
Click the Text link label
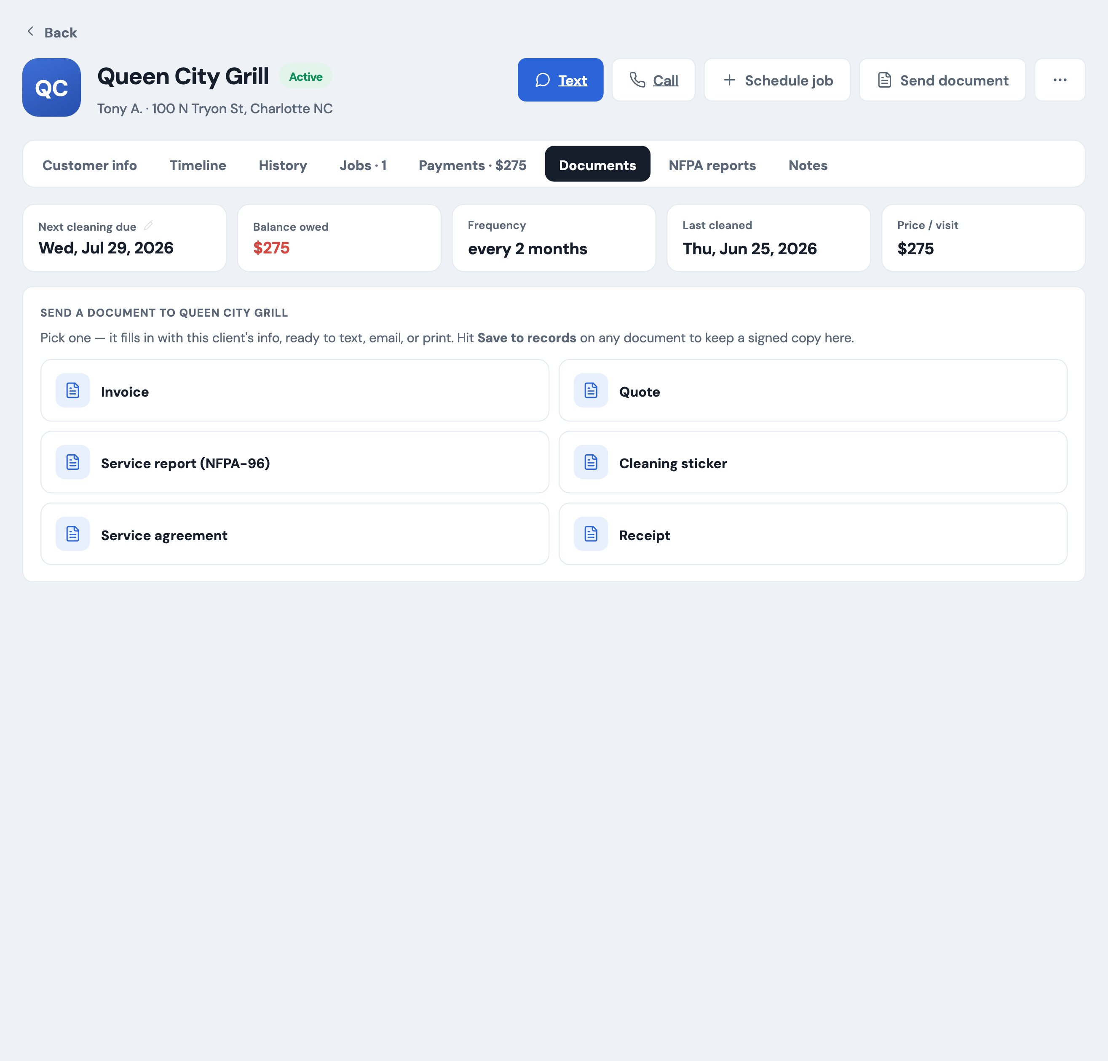573,81
